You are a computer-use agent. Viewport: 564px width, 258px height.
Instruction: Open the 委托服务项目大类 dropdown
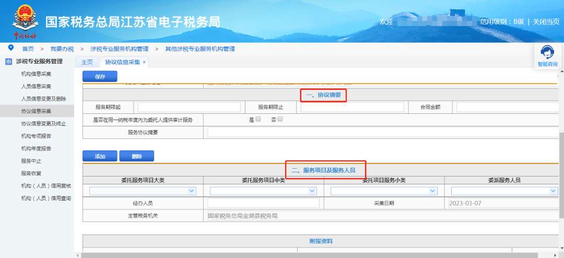point(143,192)
